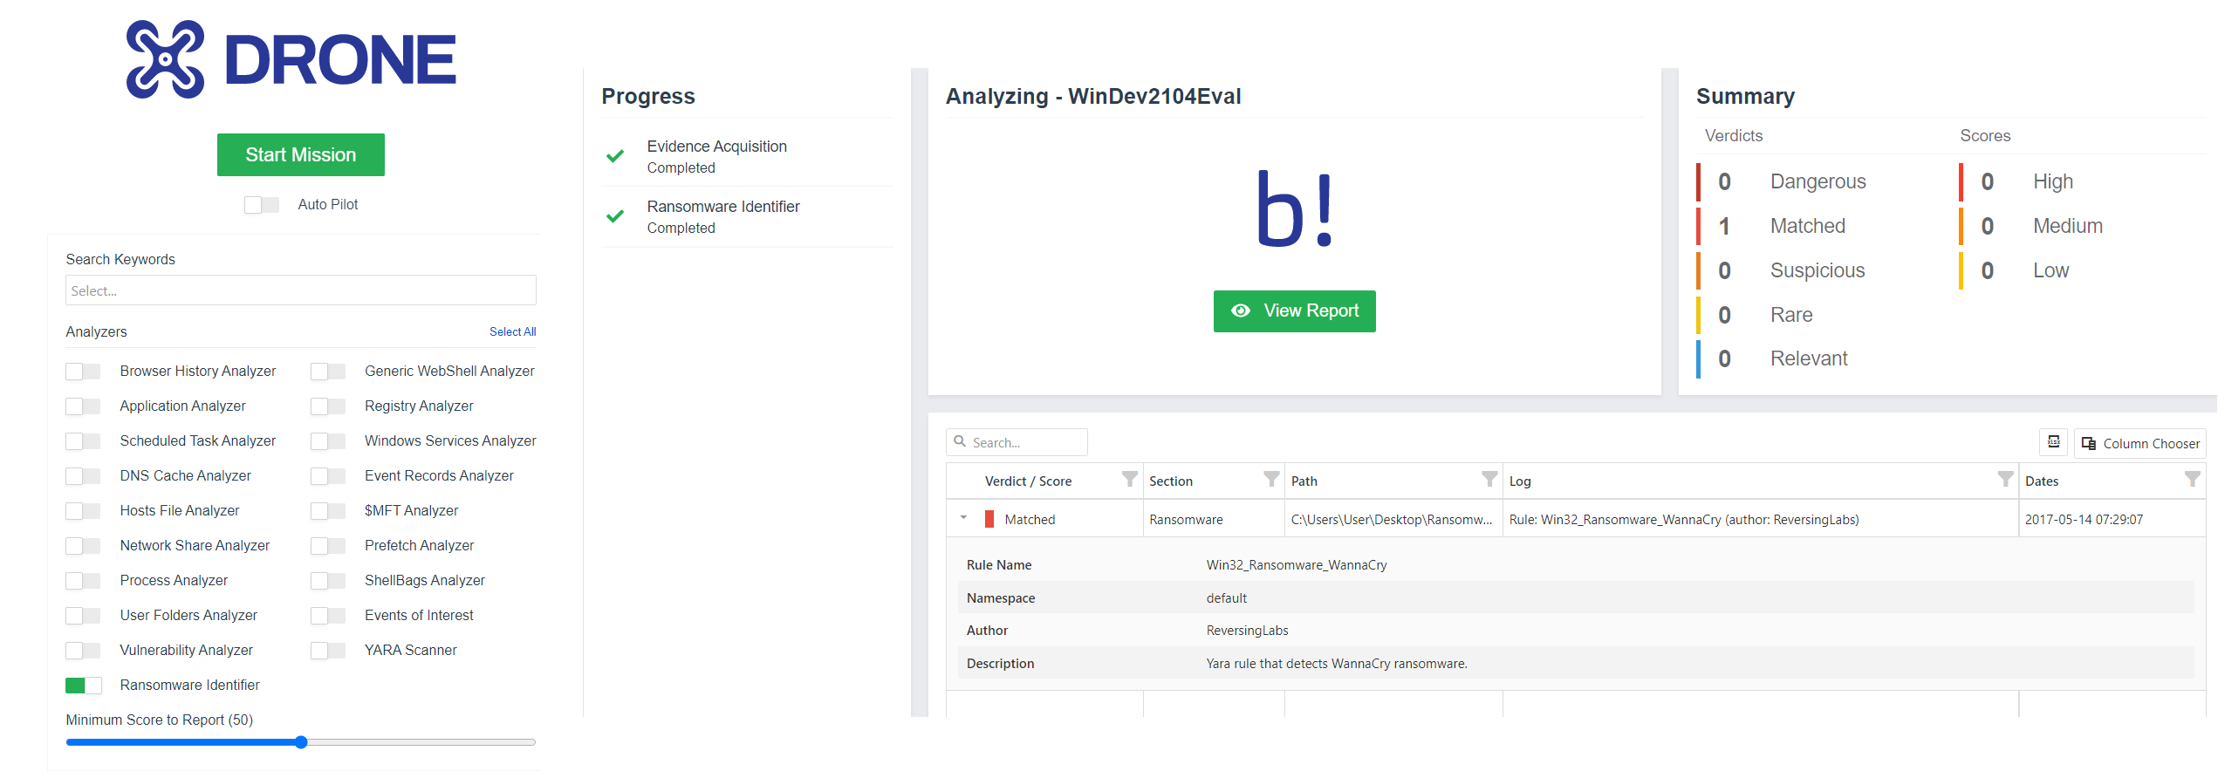Sort by the Section column header
The height and width of the screenshot is (778, 2218).
(1171, 481)
